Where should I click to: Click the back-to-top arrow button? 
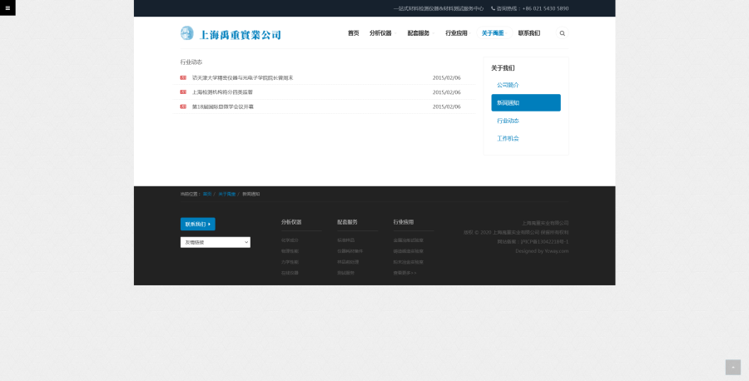point(732,367)
